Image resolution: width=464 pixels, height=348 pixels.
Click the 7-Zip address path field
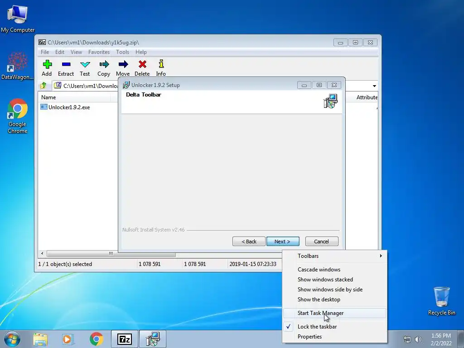tap(86, 86)
